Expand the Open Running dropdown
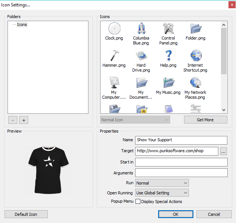The width and height of the screenshot is (236, 223). [x=162, y=193]
